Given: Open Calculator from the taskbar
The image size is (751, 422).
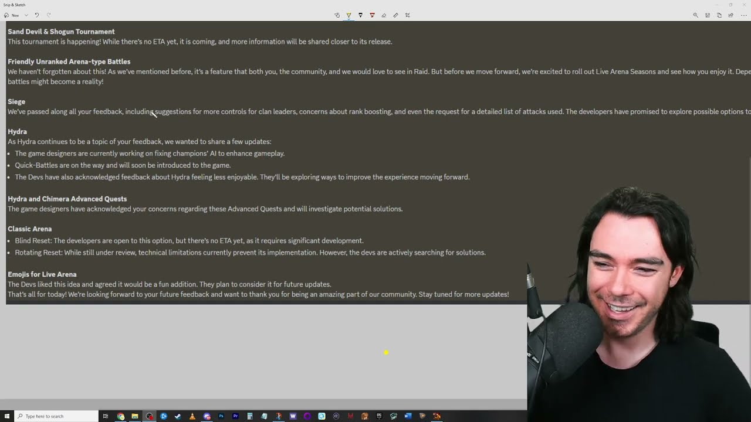Looking at the screenshot, I should [x=250, y=416].
